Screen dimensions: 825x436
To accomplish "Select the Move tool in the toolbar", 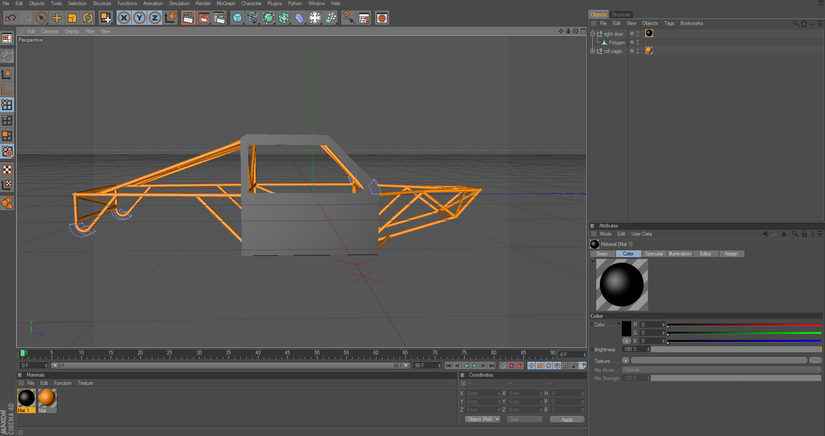I will 57,18.
